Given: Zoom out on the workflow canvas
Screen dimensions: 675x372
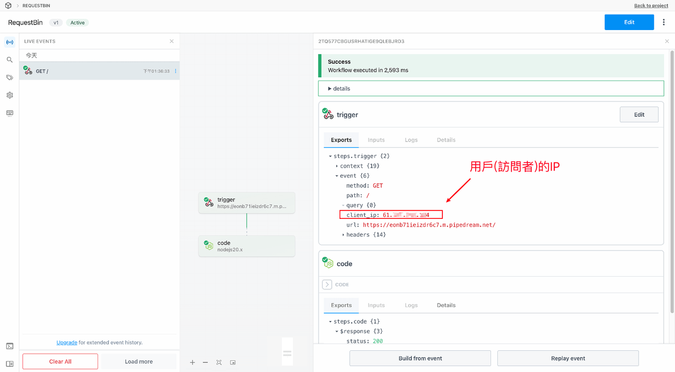Looking at the screenshot, I should (x=205, y=363).
